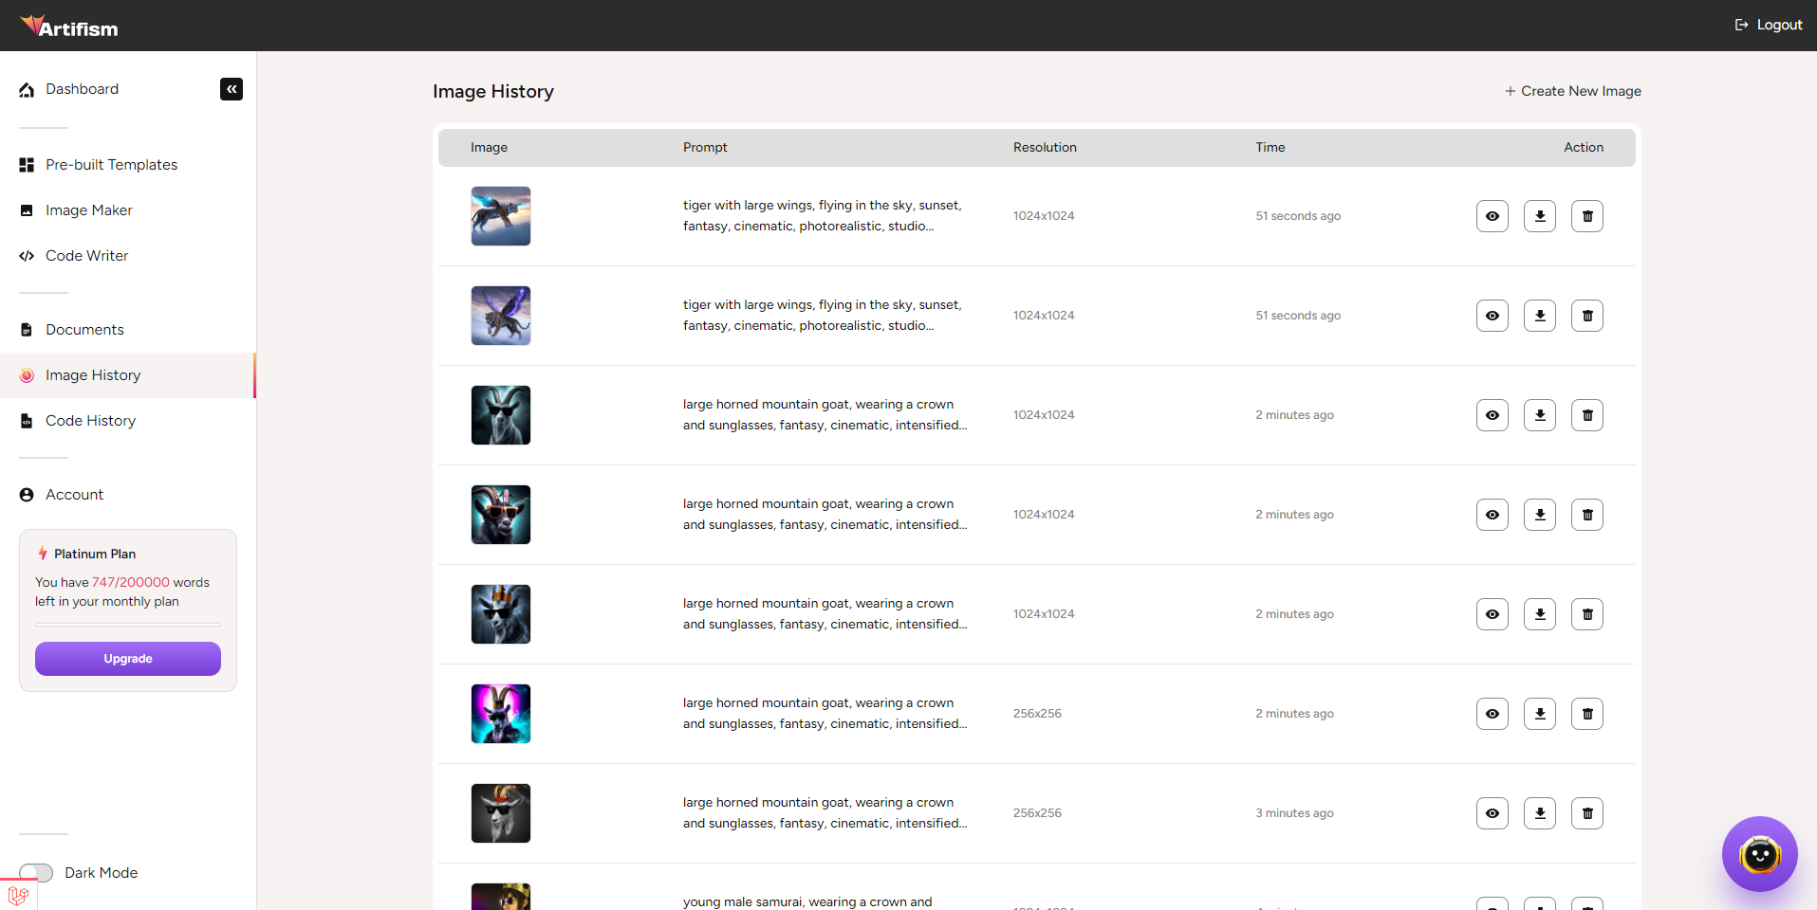This screenshot has height=910, width=1817.
Task: Click the trash icon in the fourth table row
Action: (x=1587, y=515)
